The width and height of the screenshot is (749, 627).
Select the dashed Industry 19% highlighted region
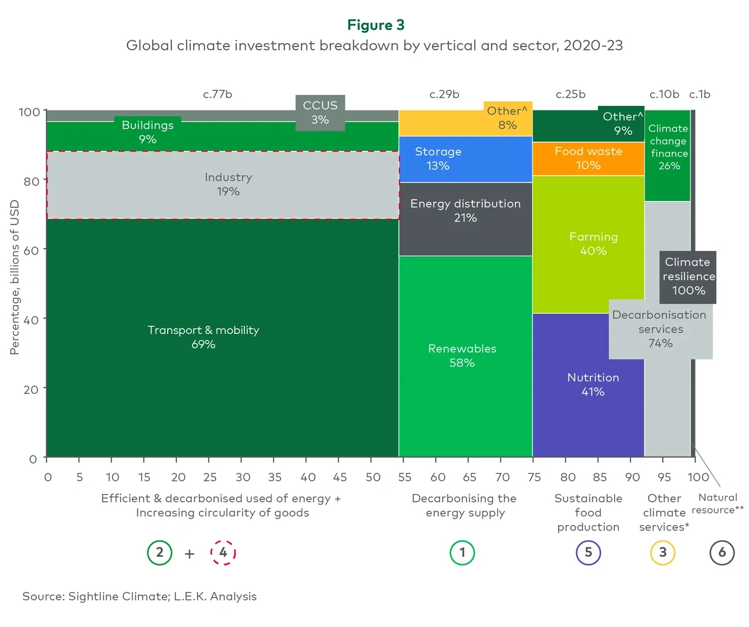[x=224, y=185]
